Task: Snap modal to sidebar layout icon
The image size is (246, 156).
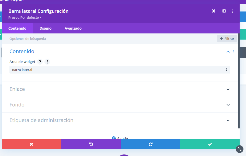Action: (x=224, y=11)
